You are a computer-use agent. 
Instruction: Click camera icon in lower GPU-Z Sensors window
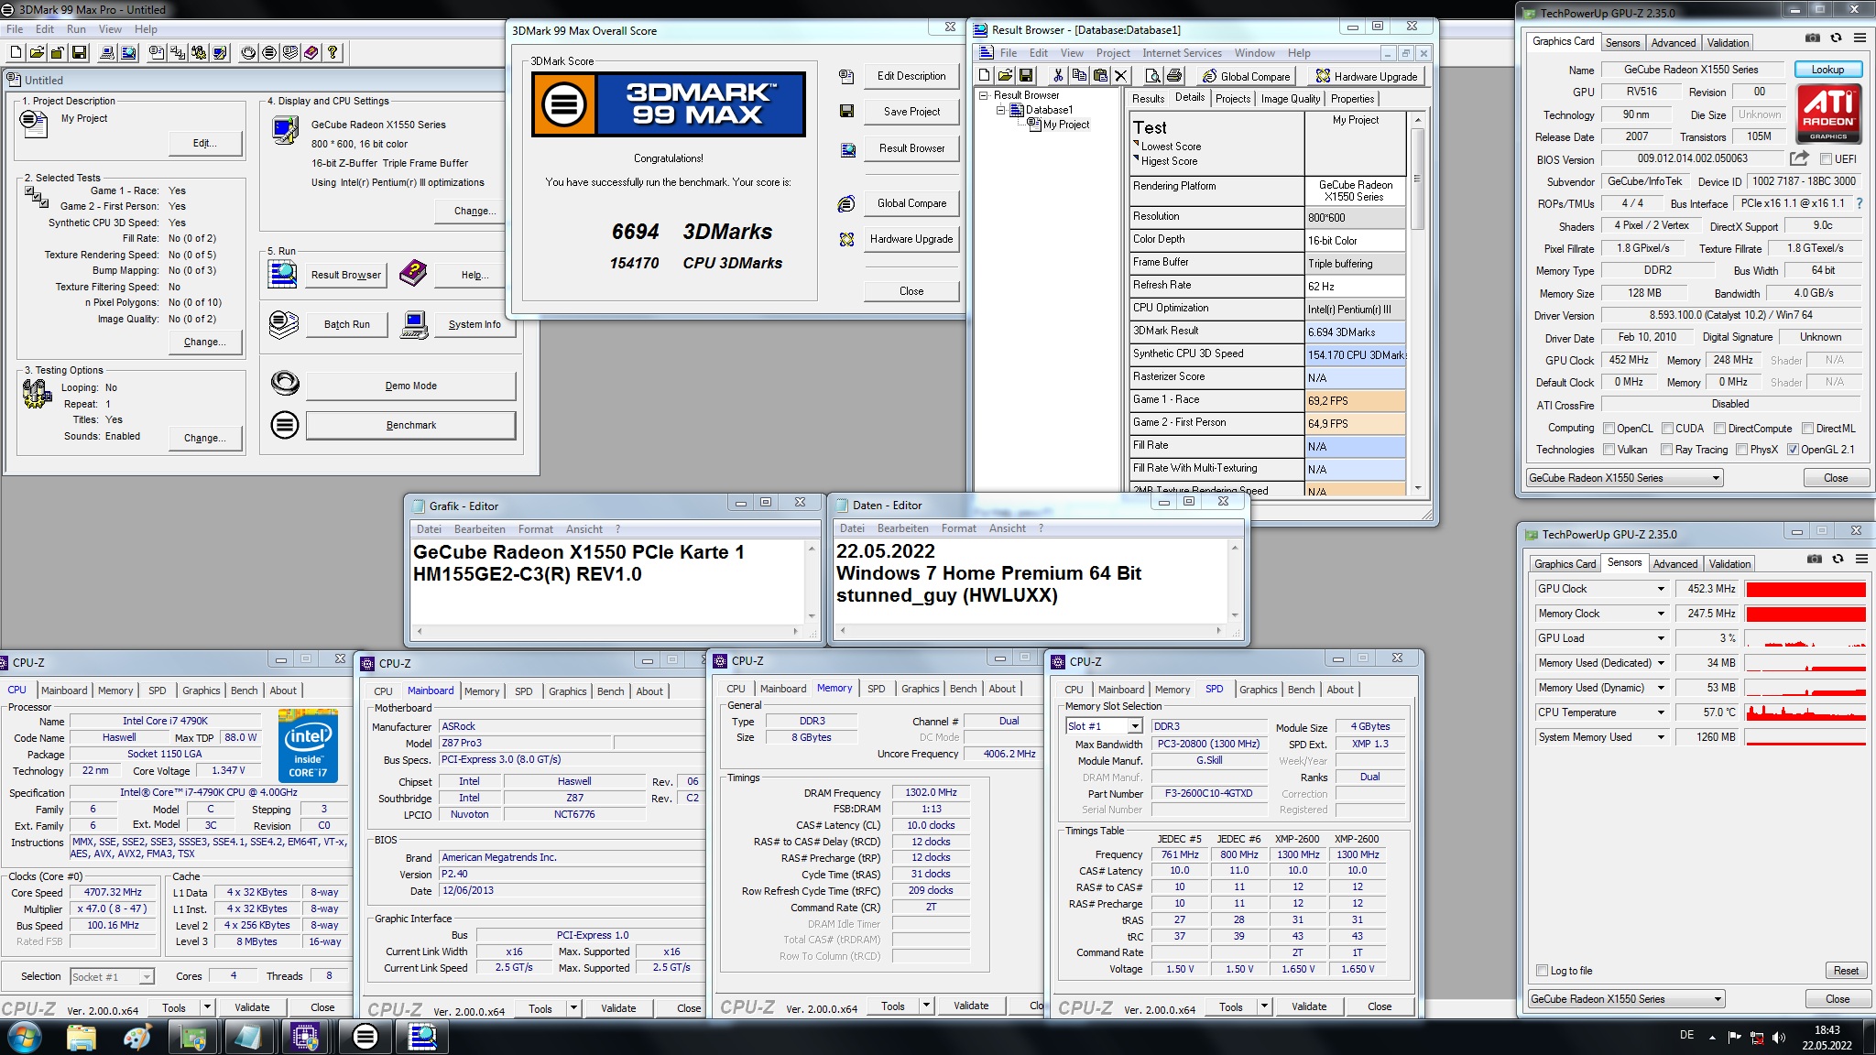pos(1814,559)
